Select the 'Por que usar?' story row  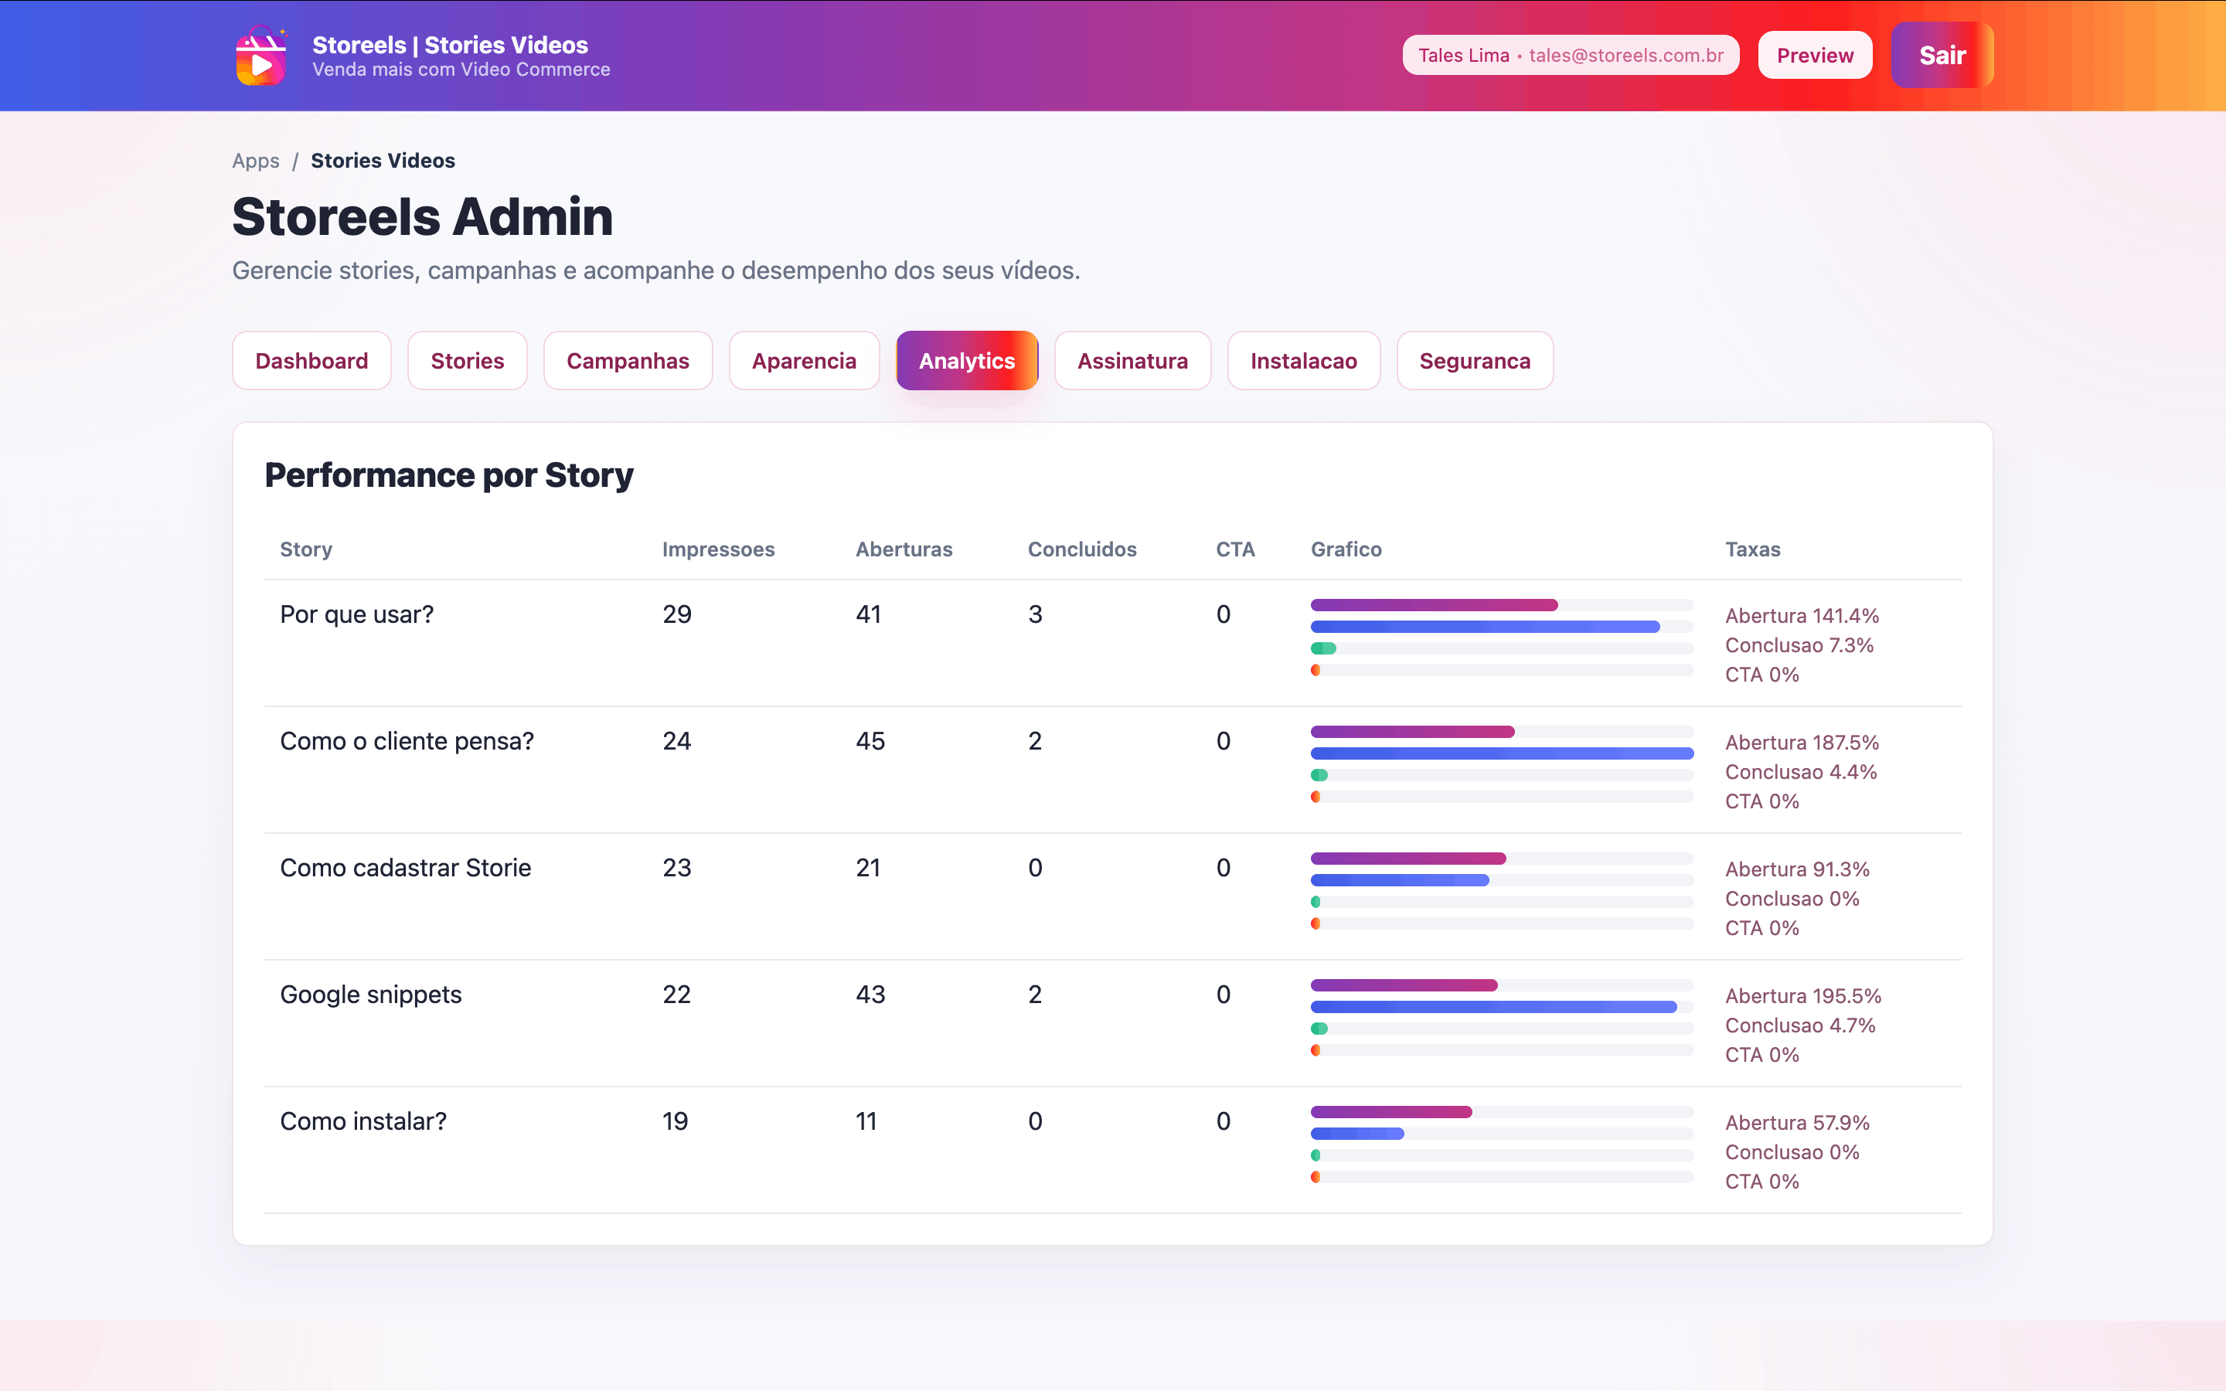[x=356, y=614]
